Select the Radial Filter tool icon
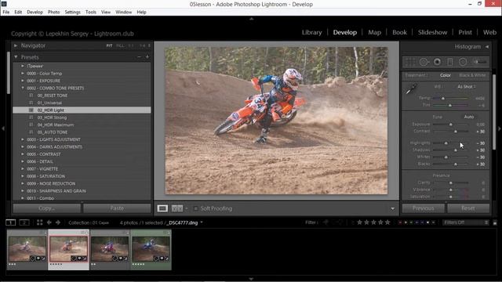The height and width of the screenshot is (282, 502). tap(463, 62)
